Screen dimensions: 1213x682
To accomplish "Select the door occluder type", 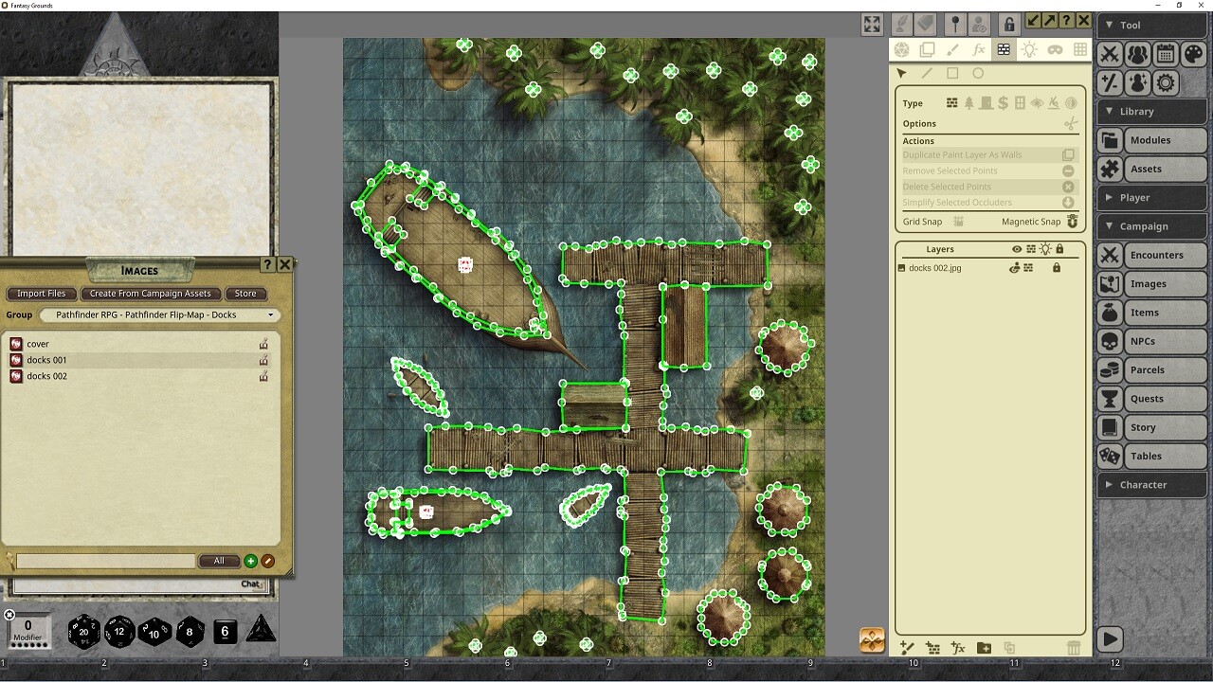I will tap(986, 103).
